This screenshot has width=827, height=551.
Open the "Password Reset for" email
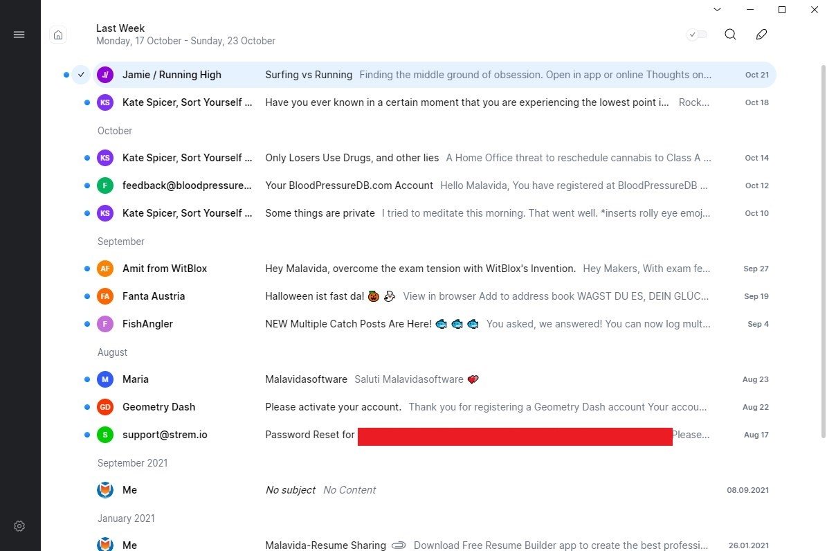[310, 435]
